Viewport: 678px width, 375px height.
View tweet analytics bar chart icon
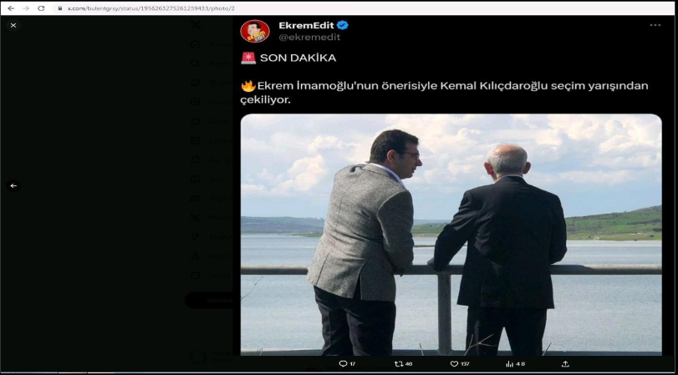(509, 363)
